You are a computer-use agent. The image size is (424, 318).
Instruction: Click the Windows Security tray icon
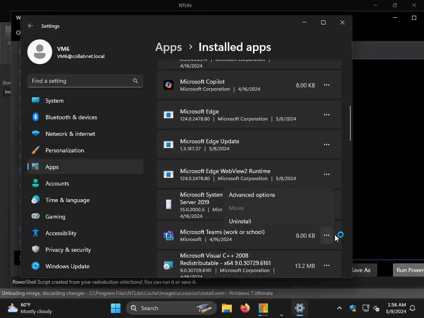353,308
